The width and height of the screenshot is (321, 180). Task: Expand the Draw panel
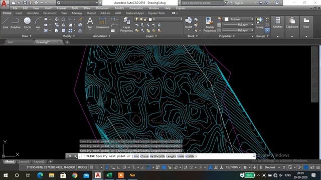click(x=27, y=36)
